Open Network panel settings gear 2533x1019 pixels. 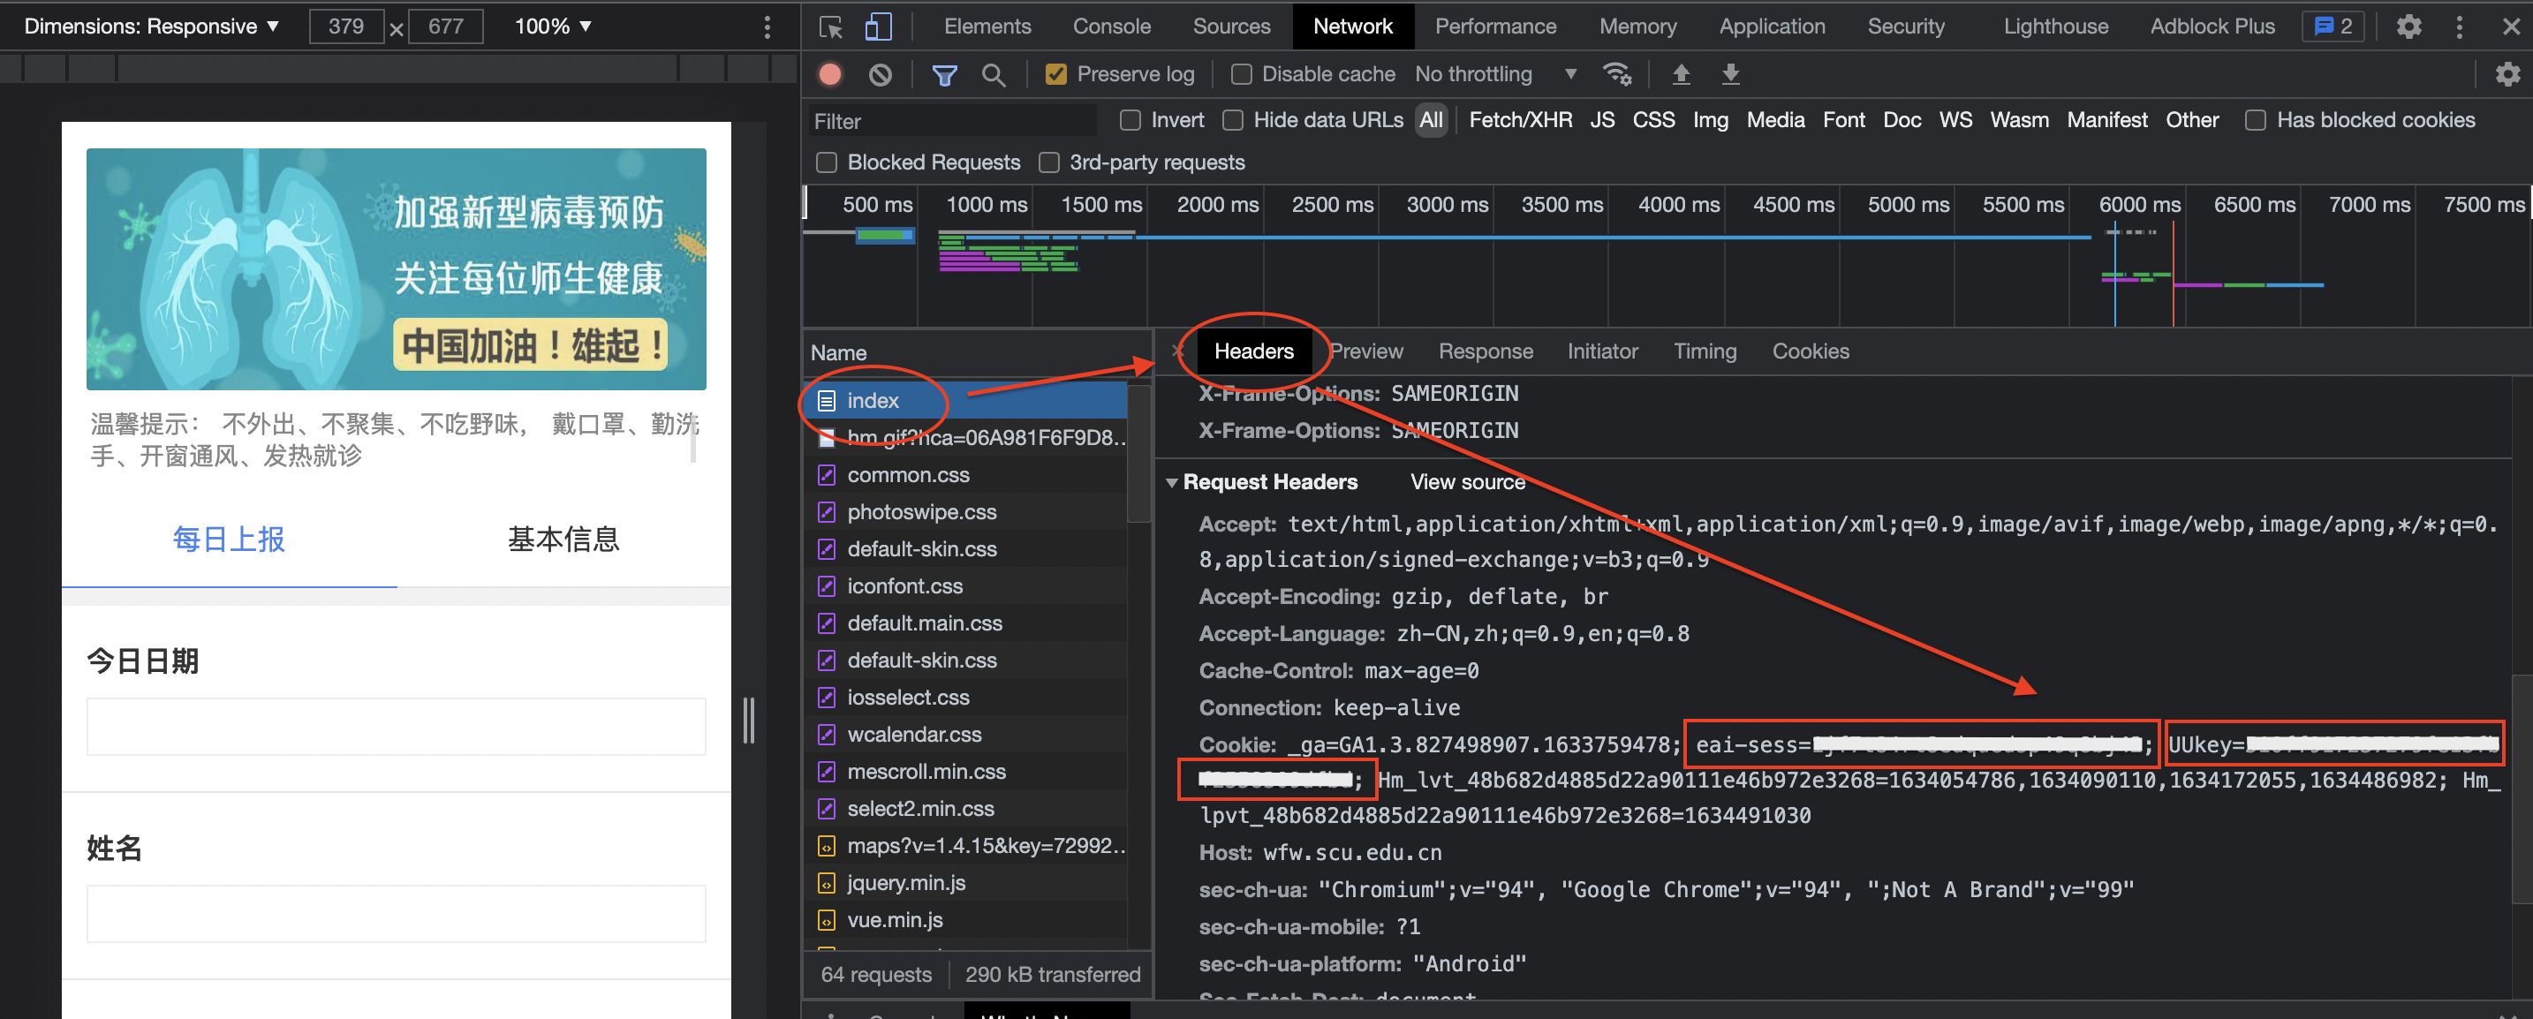[x=2507, y=75]
